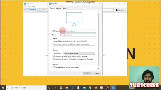Click the Properties dialog scrollbar thumb
Image resolution: width=161 pixels, height=90 pixels.
pyautogui.click(x=98, y=39)
